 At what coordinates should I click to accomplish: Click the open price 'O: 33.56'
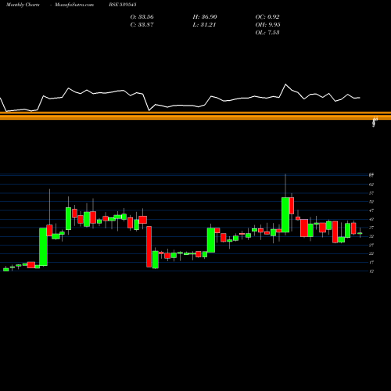pyautogui.click(x=142, y=17)
